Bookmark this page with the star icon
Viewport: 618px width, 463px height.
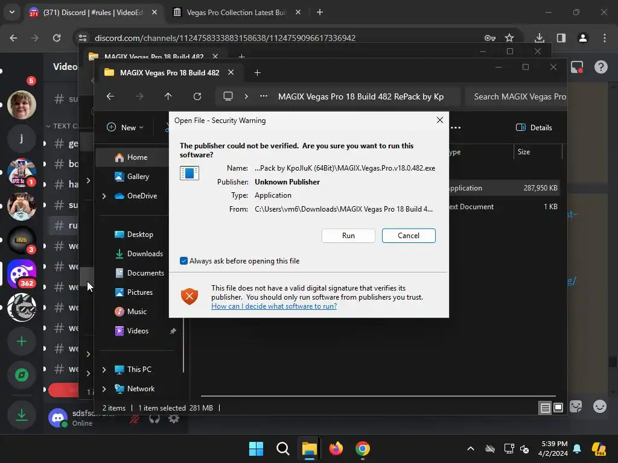[509, 38]
